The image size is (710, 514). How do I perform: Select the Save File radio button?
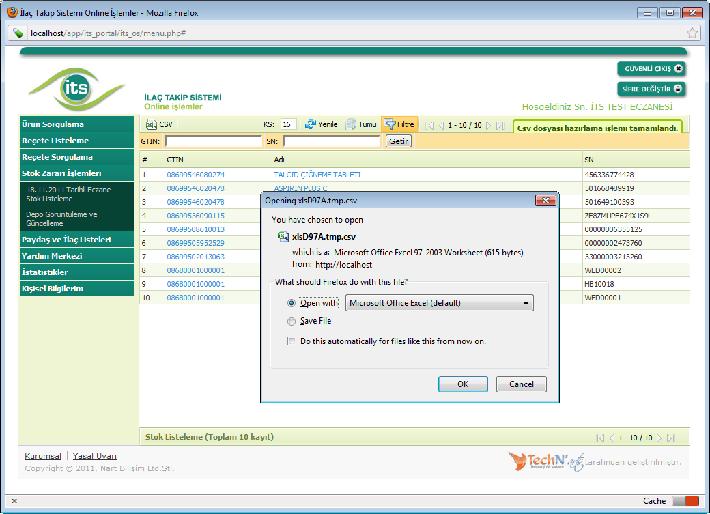pos(292,321)
